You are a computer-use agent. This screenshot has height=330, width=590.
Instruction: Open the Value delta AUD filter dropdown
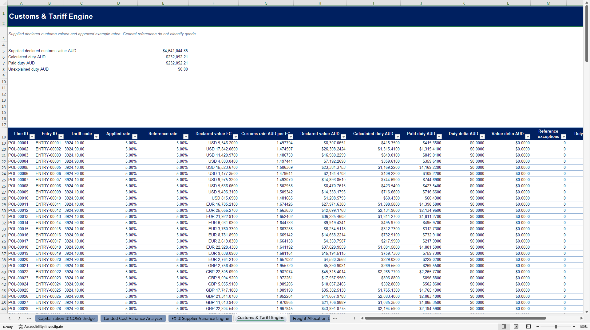pos(528,137)
